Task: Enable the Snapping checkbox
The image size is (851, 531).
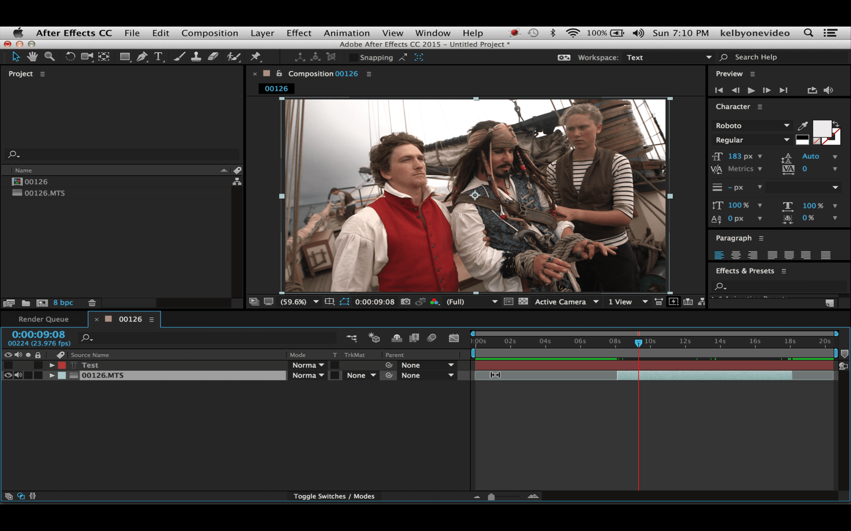Action: click(353, 57)
